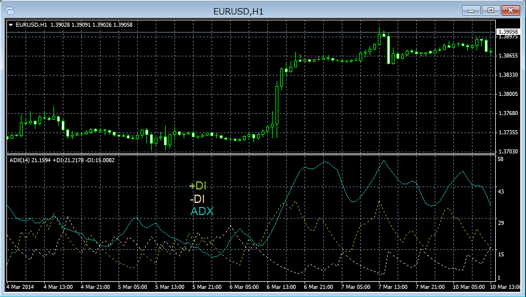Click the 6 Mar 13:00 time axis label
The width and height of the screenshot is (526, 297).
click(x=281, y=287)
